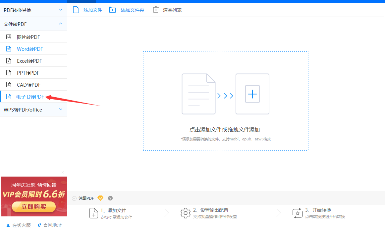This screenshot has width=385, height=232.
Task: Click the supported formats hint mentioning mobi, epub
Action: pyautogui.click(x=226, y=139)
